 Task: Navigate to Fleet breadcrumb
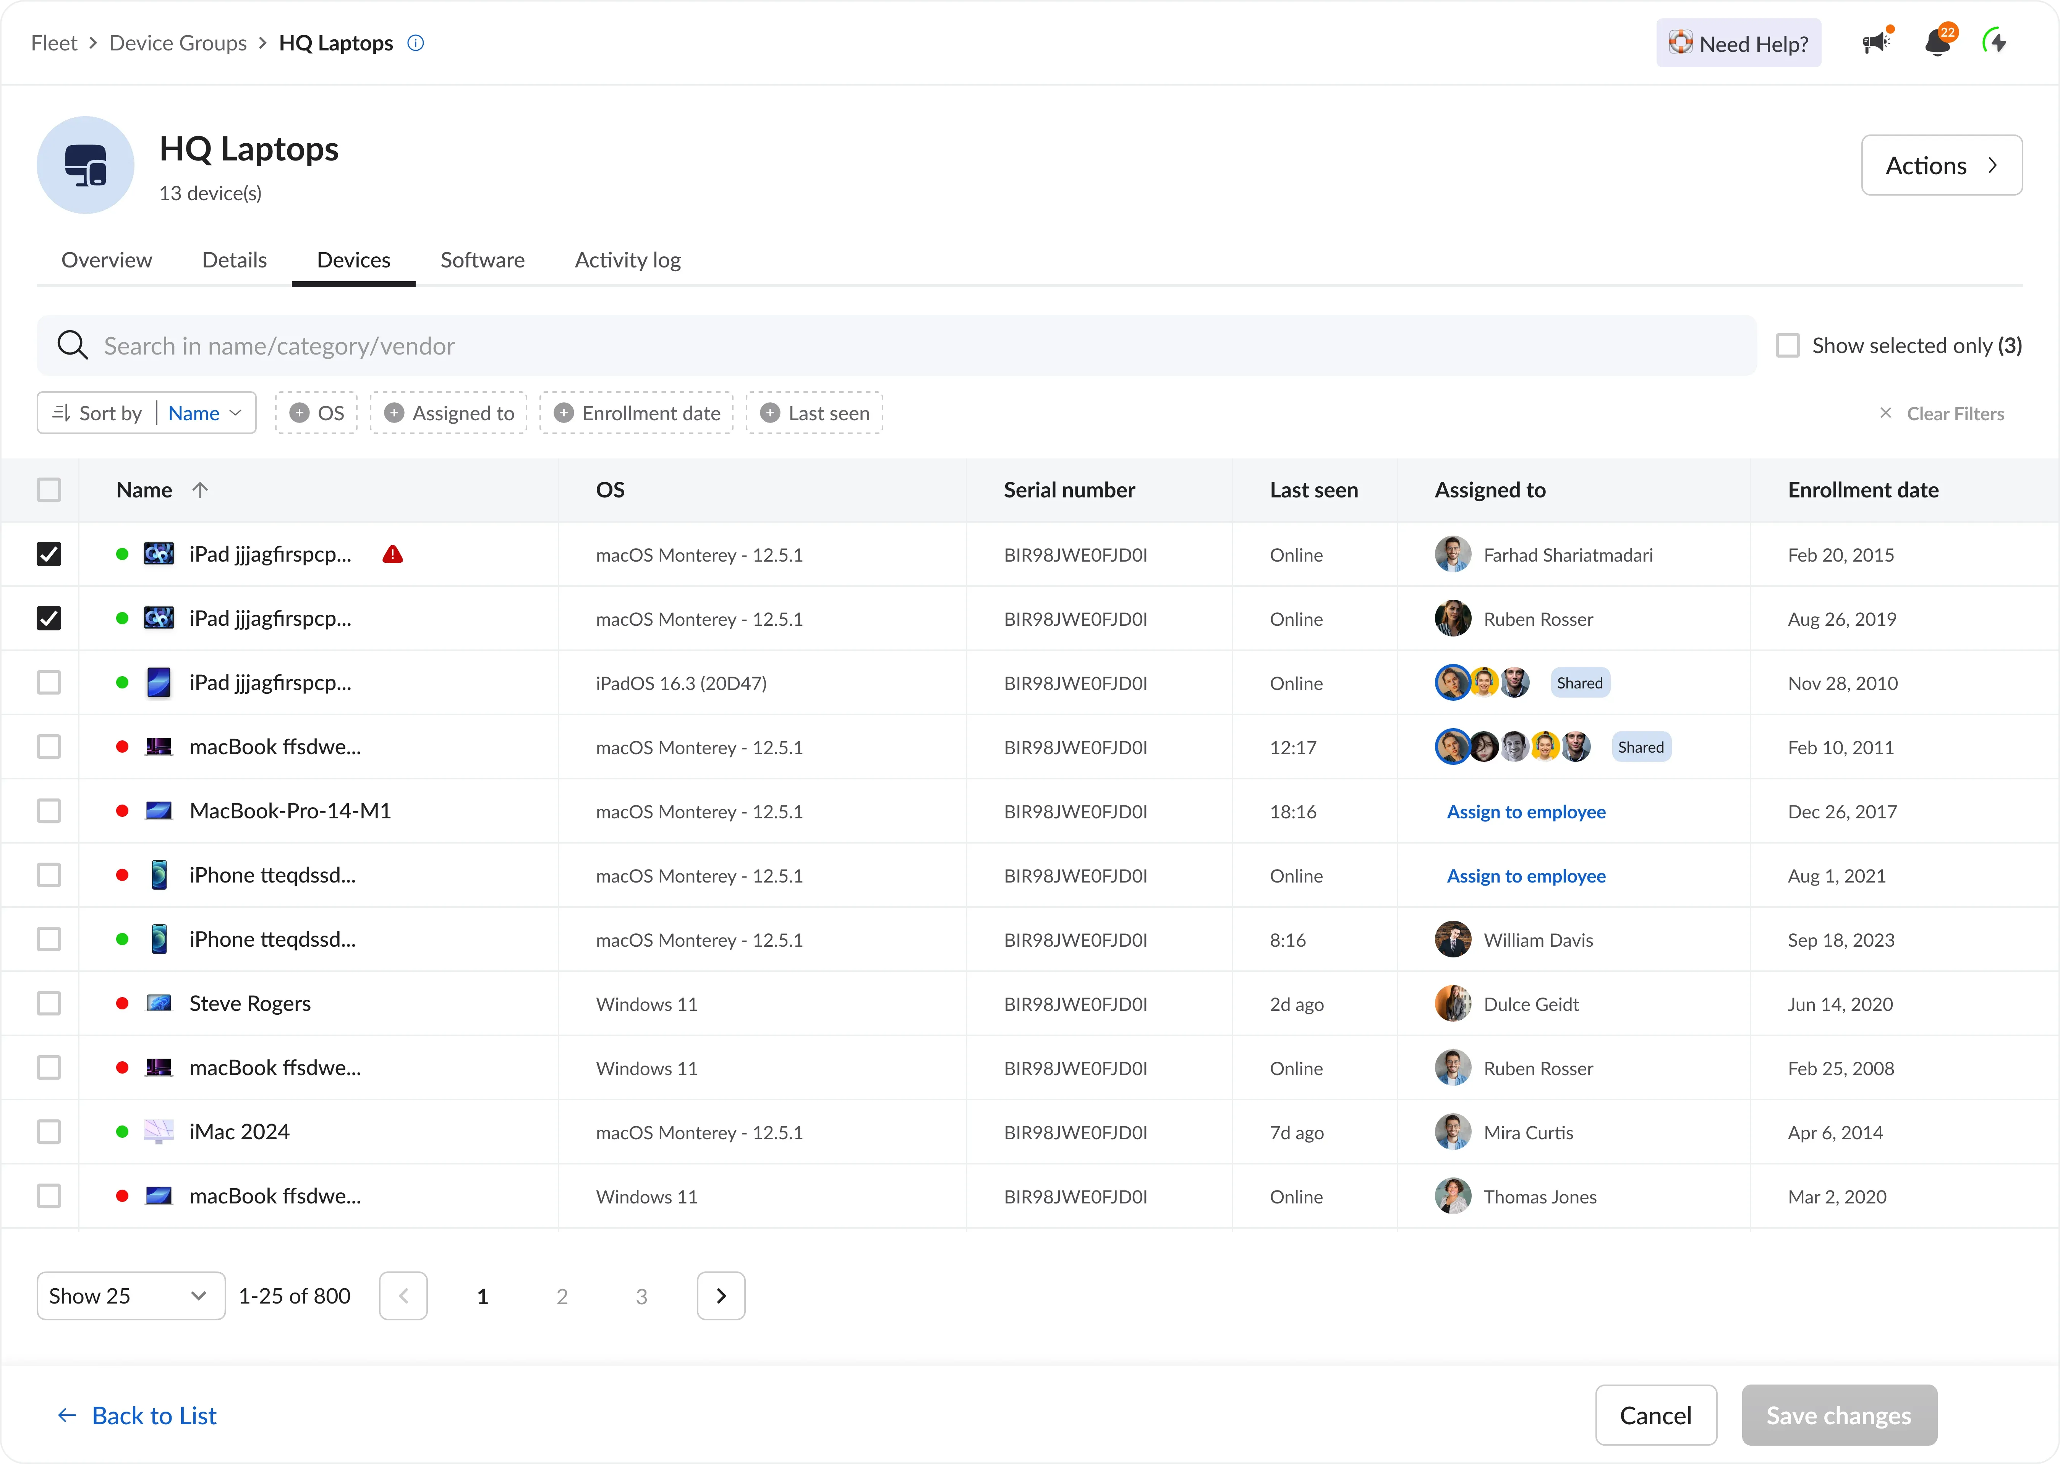coord(54,42)
